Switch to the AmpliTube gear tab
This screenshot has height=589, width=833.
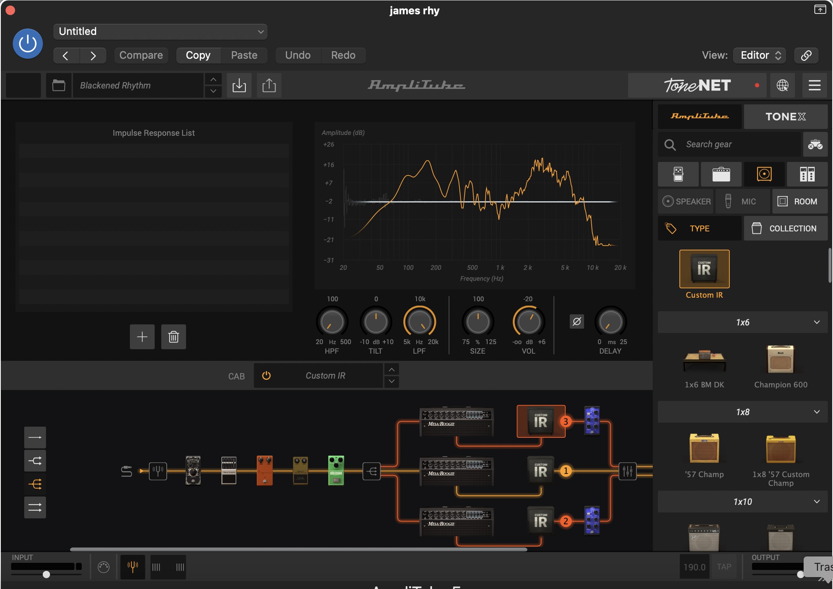[700, 116]
